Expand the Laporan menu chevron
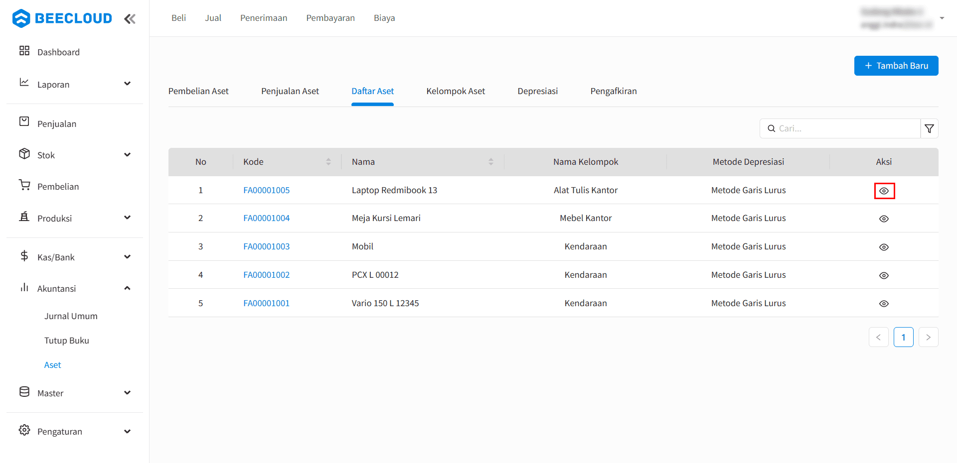The image size is (957, 463). click(128, 84)
